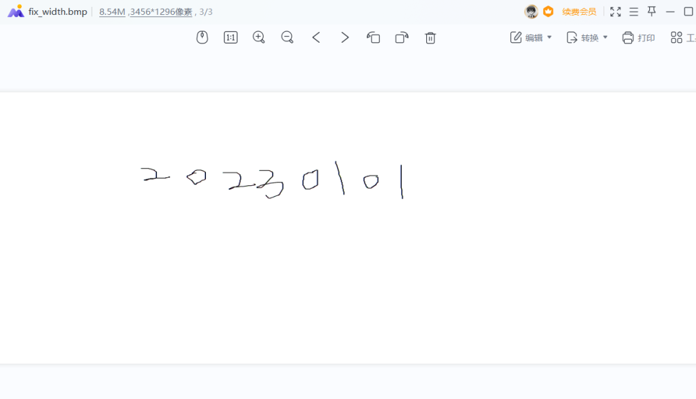The height and width of the screenshot is (399, 696).
Task: Click the 8.54M file size info
Action: 112,12
